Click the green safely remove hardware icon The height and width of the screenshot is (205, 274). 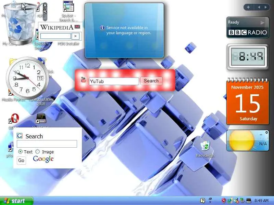[242, 201]
